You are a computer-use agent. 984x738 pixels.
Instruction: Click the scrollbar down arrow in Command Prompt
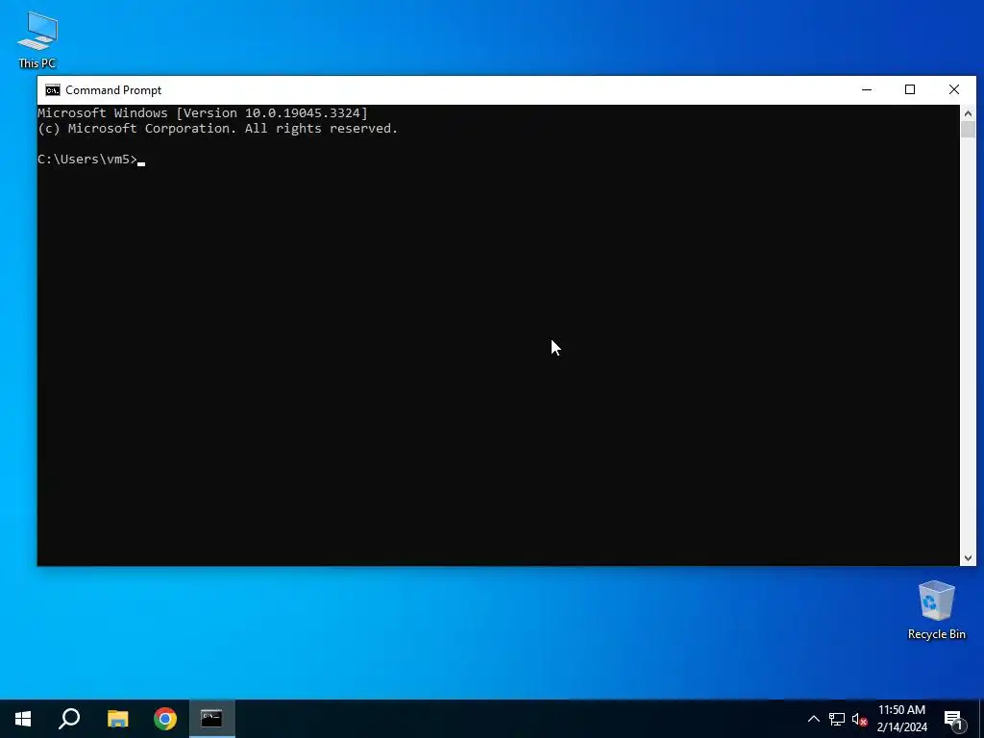coord(968,558)
